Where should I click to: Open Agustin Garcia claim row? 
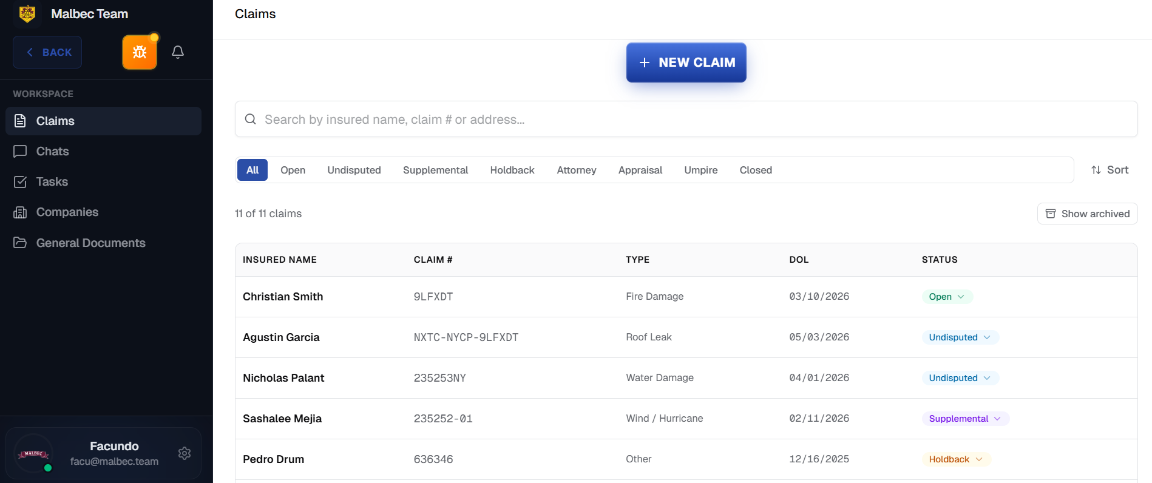click(686, 337)
